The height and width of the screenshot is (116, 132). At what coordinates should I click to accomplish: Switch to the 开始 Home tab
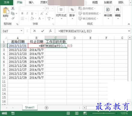pyautogui.click(x=20, y=2)
